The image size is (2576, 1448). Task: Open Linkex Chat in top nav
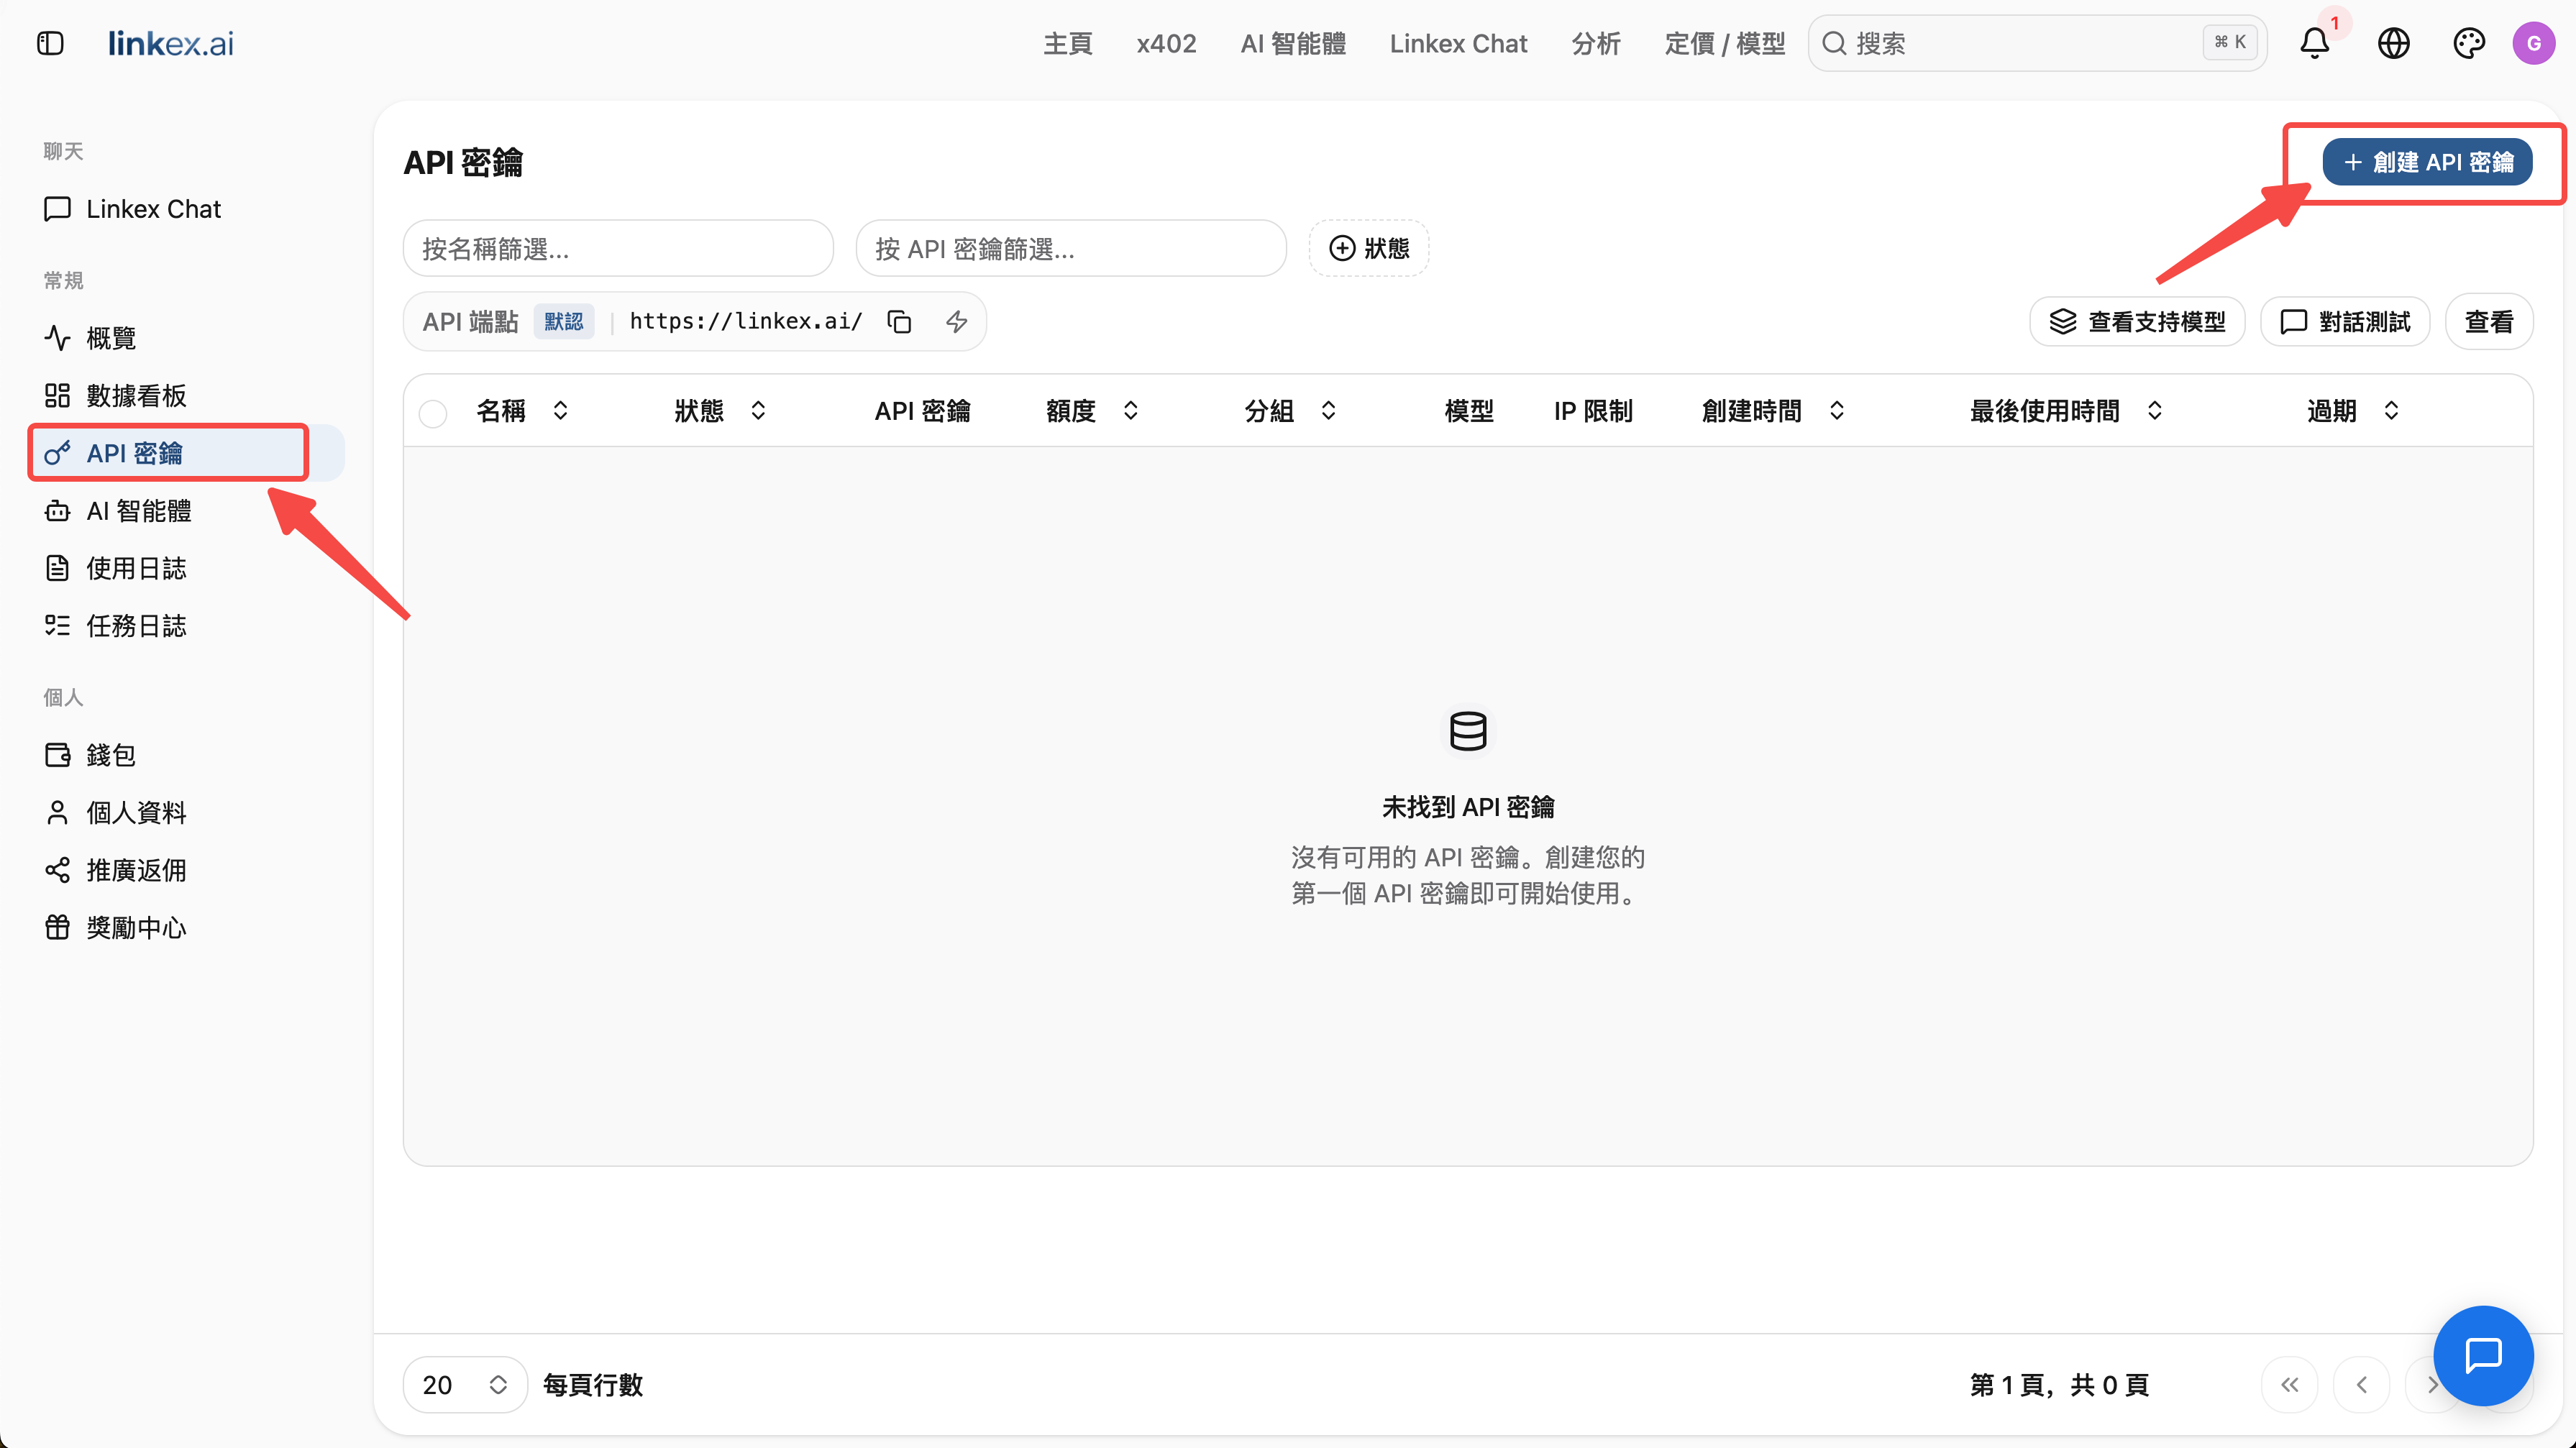coord(1458,43)
